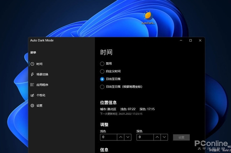Image resolution: width=231 pixels, height=153 pixels.
Task: Select the 自定义时间 radio option
Action: pos(102,71)
